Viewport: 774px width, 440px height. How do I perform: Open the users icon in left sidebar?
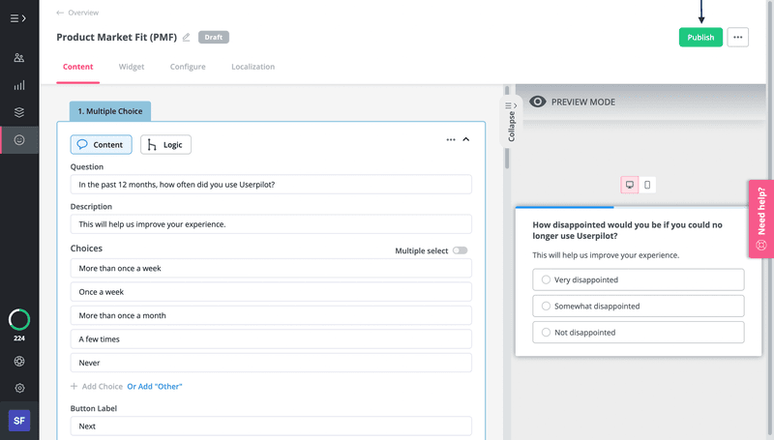(x=19, y=58)
